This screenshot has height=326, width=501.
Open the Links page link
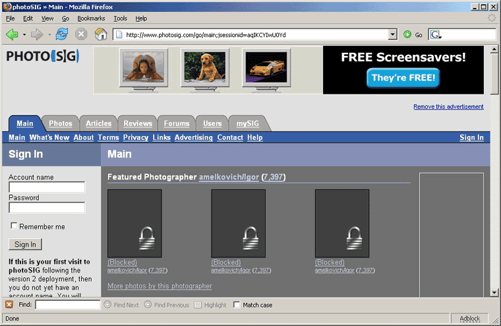point(162,137)
